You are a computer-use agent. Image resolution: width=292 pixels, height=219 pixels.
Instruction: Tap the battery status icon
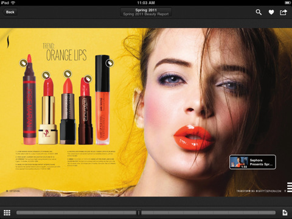click(288, 2)
